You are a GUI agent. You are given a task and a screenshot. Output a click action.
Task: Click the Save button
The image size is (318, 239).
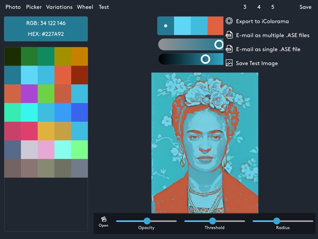coord(305,7)
